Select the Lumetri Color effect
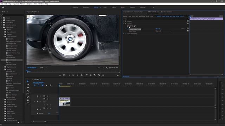 (12, 60)
